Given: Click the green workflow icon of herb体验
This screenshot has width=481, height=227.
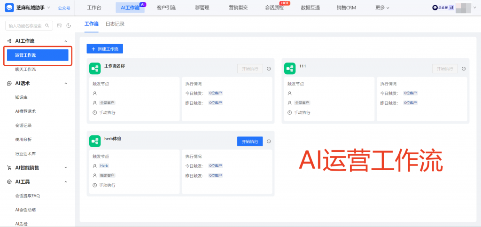Looking at the screenshot, I should pos(95,141).
